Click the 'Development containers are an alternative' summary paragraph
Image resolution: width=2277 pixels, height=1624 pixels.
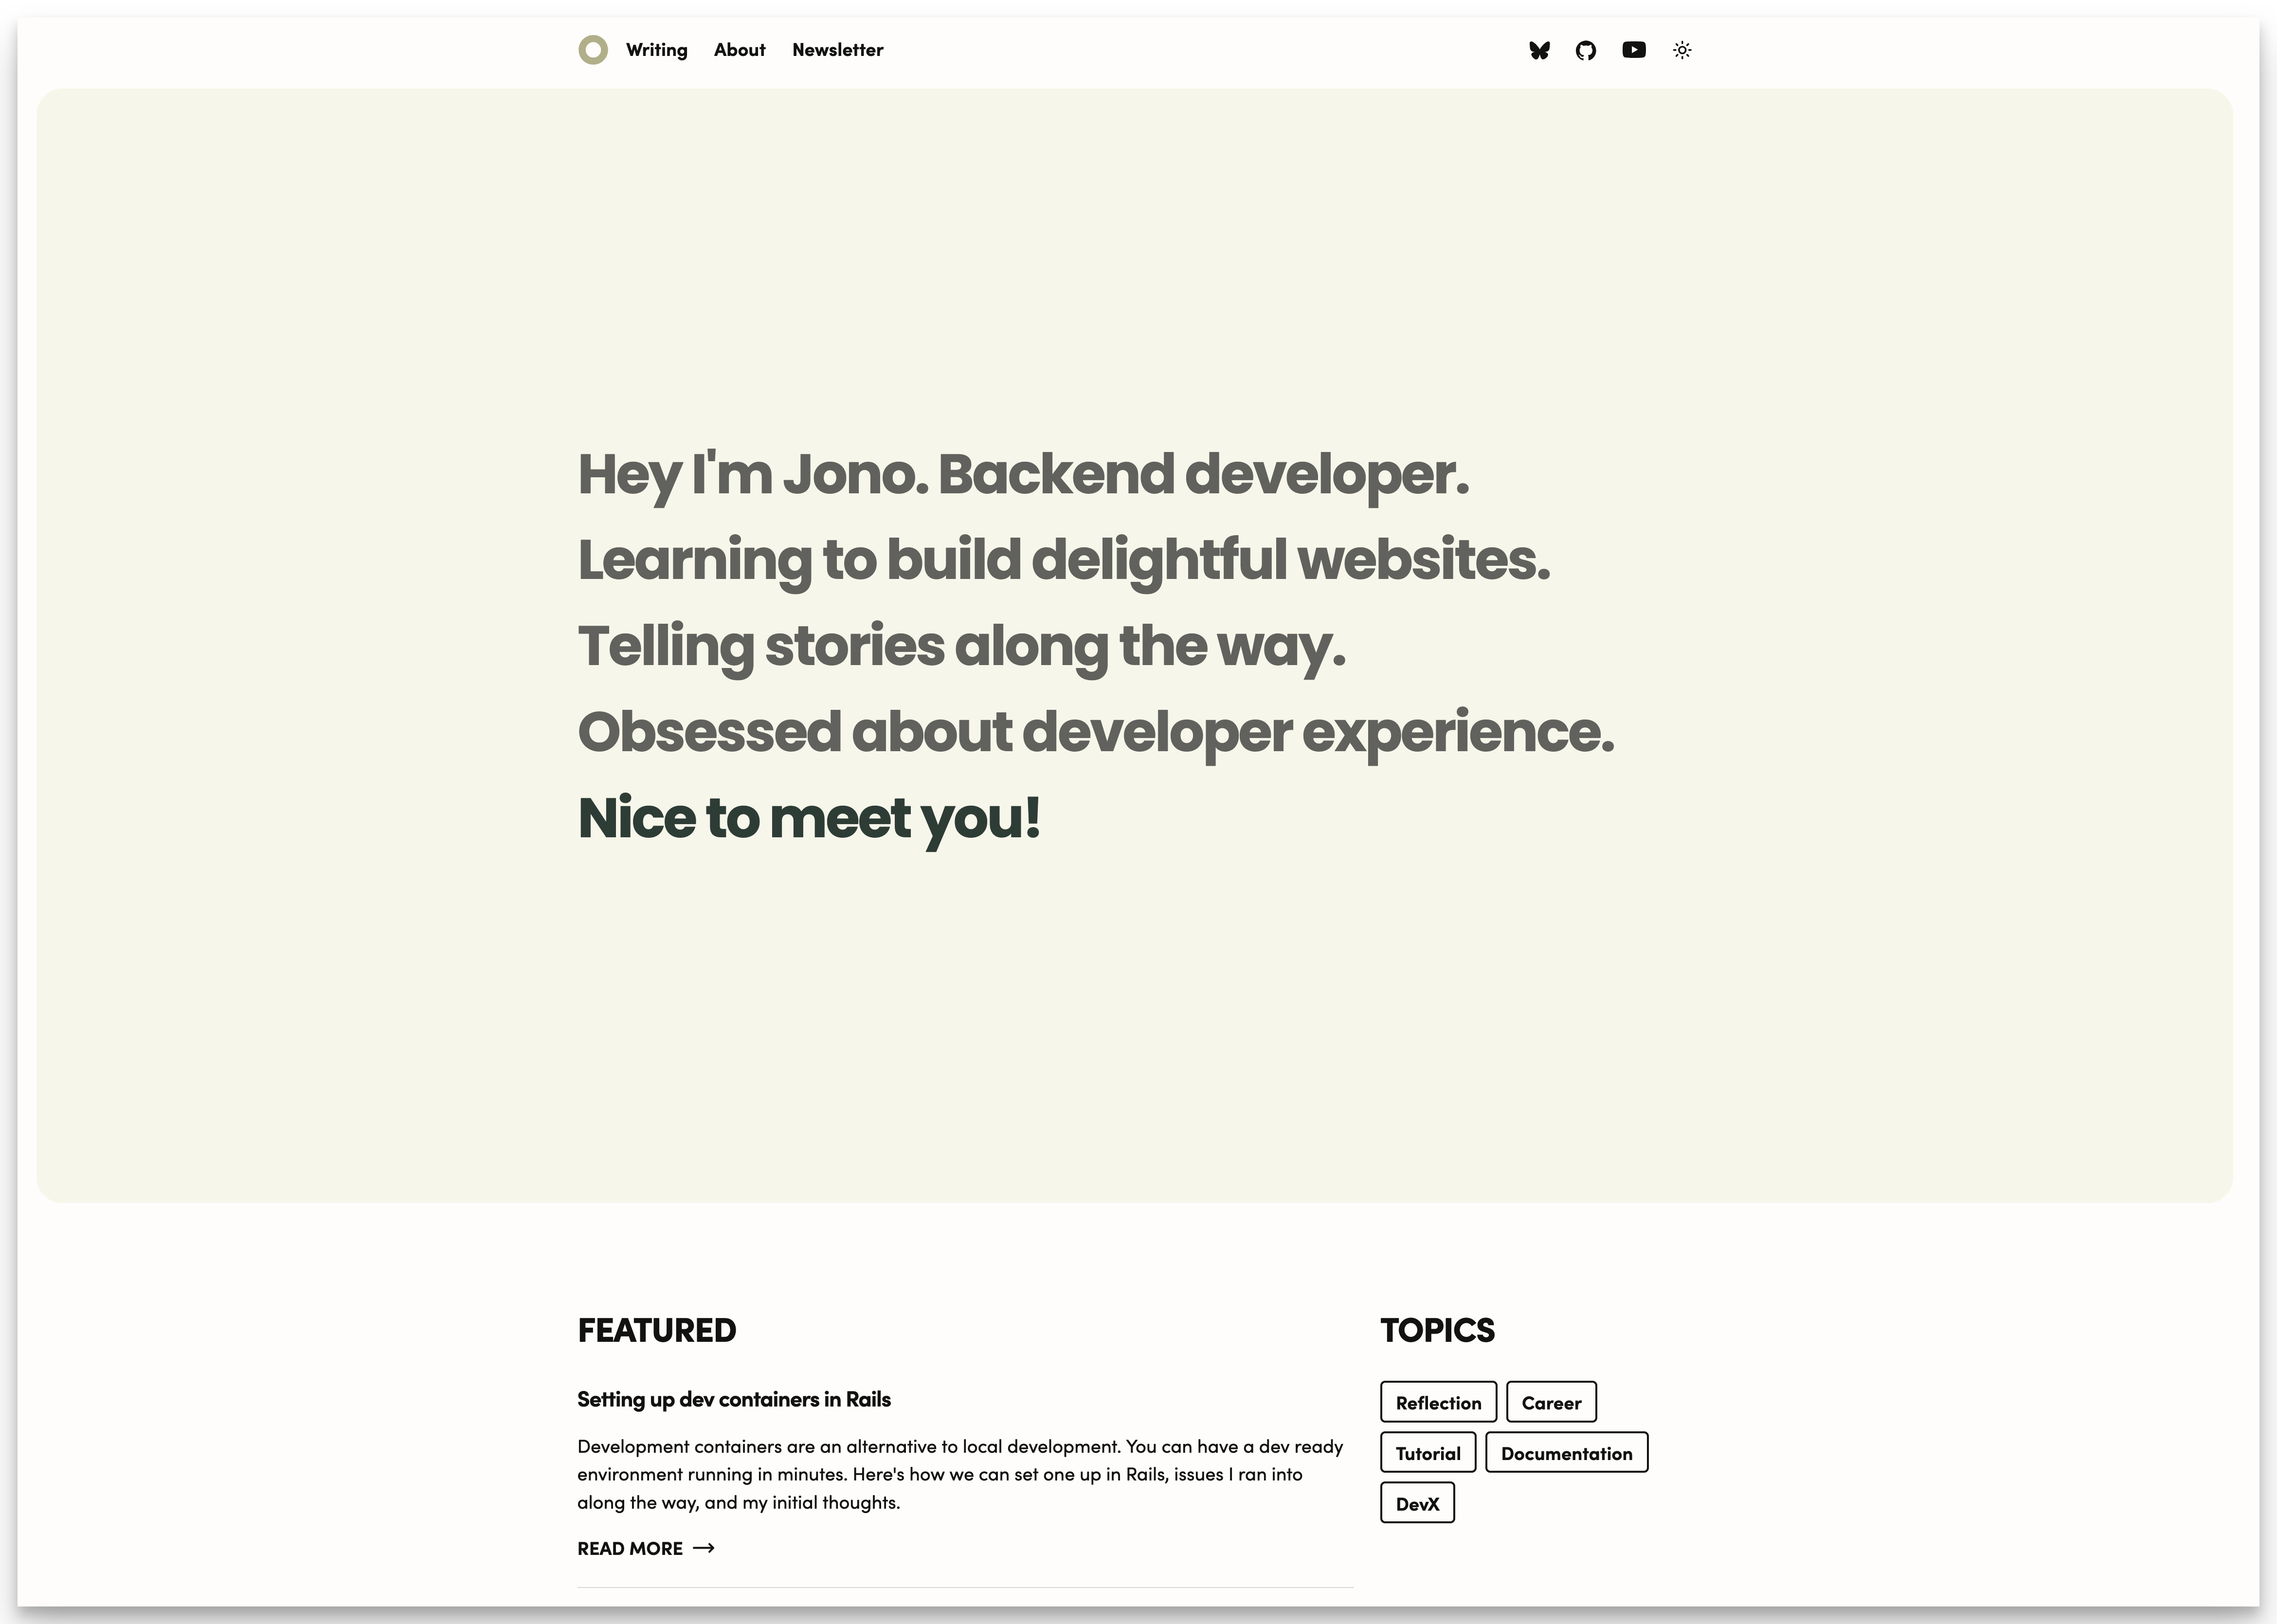tap(960, 1474)
